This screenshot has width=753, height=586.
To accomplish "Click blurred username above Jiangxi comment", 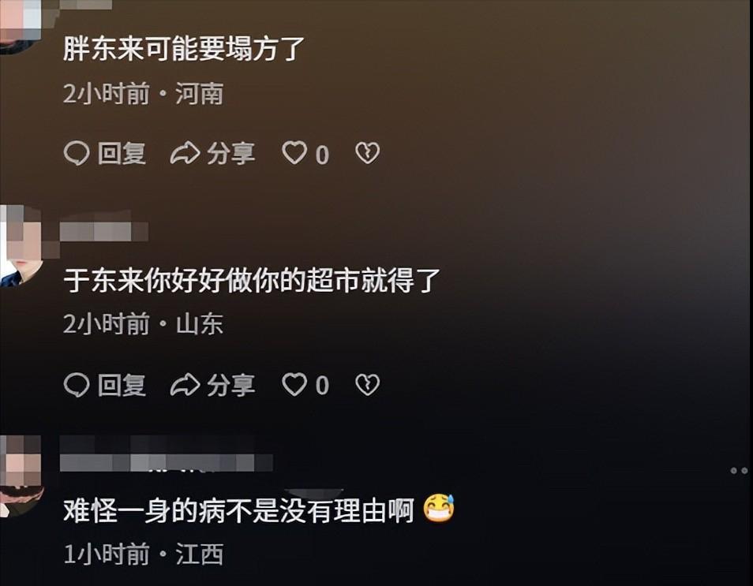I will (167, 461).
